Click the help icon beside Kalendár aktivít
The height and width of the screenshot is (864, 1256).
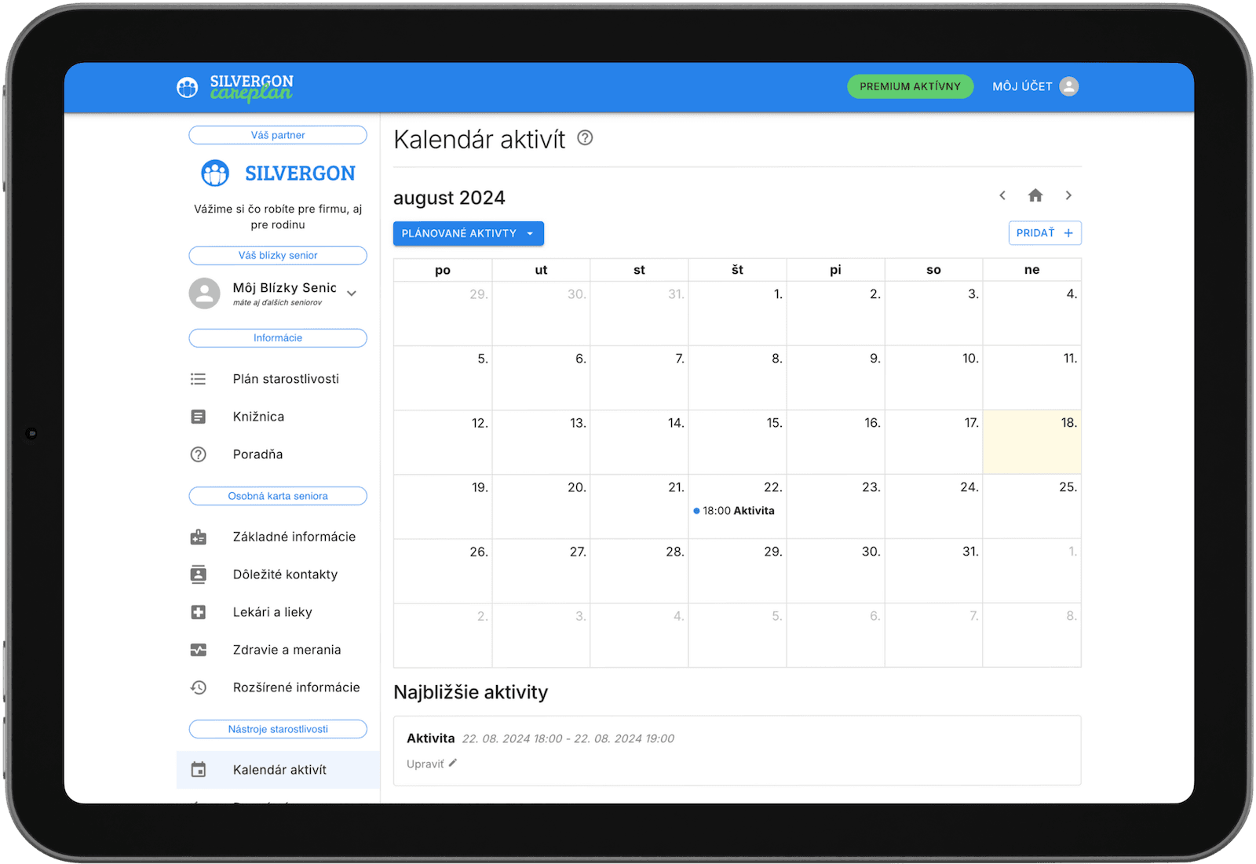[585, 138]
